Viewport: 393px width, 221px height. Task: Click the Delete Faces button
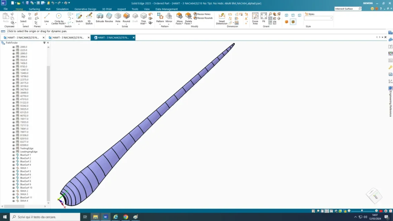coord(188,17)
